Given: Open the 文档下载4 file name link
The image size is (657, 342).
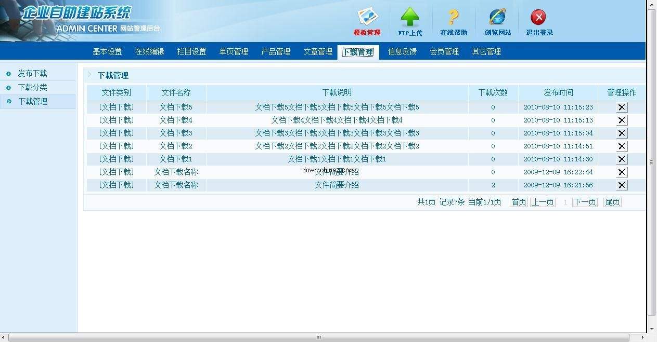Looking at the screenshot, I should pos(176,120).
